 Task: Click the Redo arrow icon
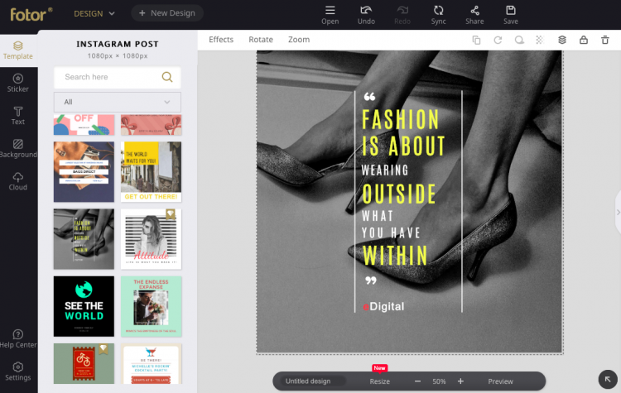pos(402,10)
